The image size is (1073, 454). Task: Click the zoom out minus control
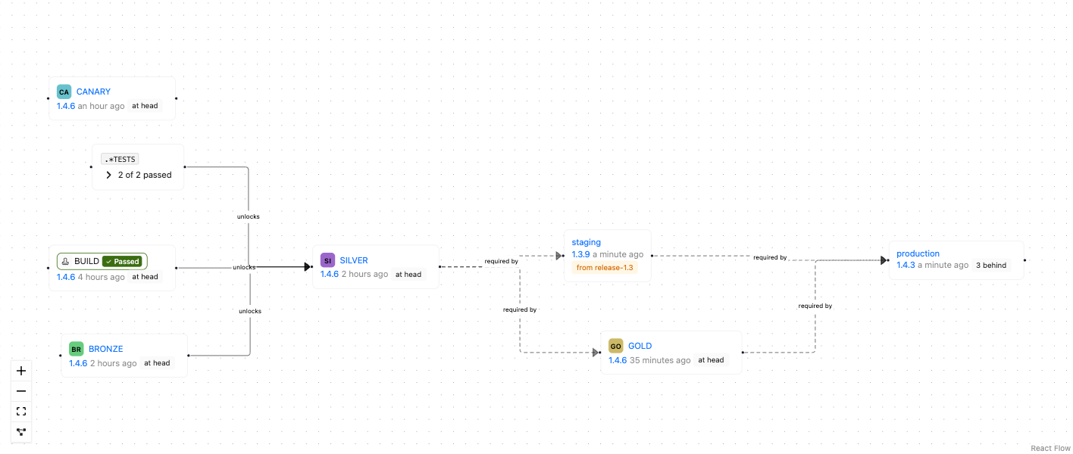click(21, 391)
